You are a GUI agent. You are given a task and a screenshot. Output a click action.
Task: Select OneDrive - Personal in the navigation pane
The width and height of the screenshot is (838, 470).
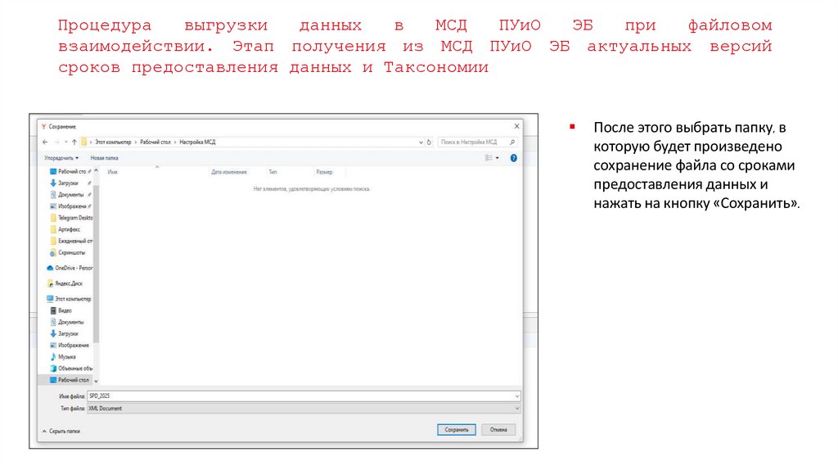[70, 269]
